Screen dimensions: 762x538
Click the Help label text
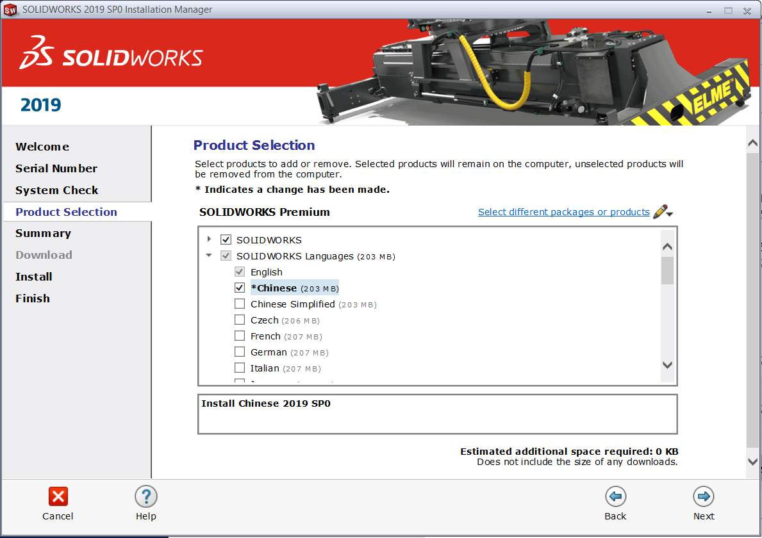point(145,516)
